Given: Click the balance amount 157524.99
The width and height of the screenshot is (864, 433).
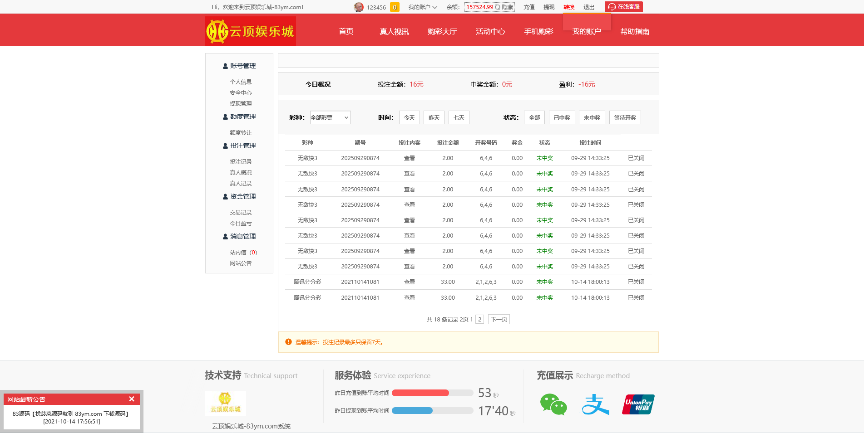Looking at the screenshot, I should pyautogui.click(x=479, y=7).
